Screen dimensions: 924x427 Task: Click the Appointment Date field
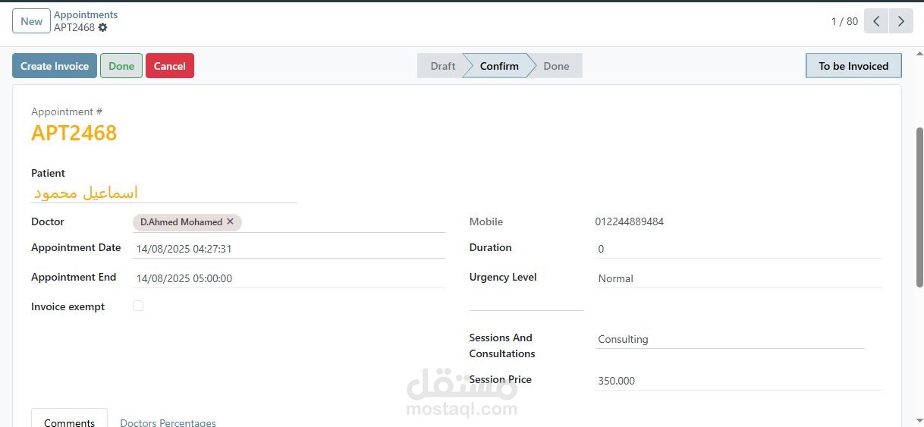tap(288, 249)
